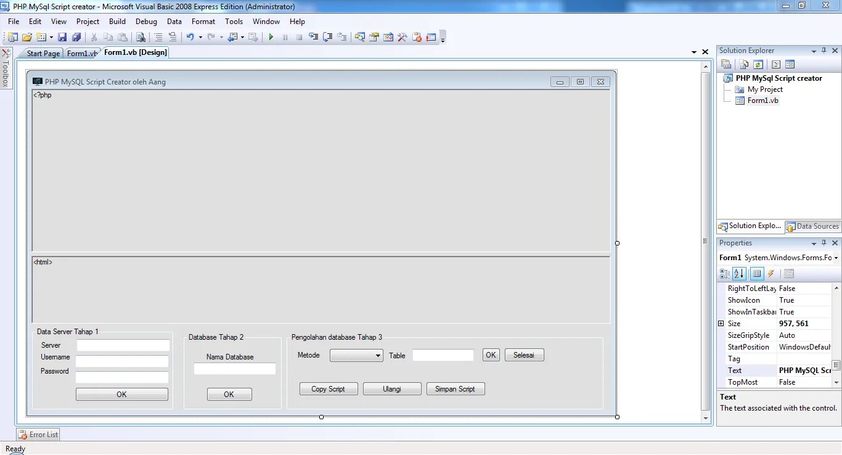
Task: Toggle auto-hide pin on Properties panel
Action: point(824,243)
